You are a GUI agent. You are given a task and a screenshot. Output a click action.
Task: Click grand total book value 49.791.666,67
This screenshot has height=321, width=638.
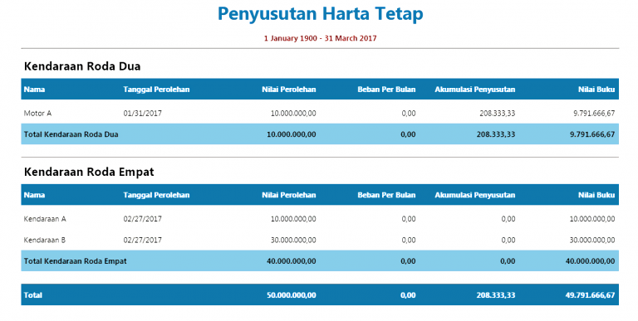click(x=590, y=295)
